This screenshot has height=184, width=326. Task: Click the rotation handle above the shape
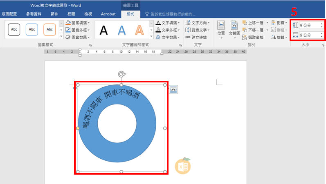[121, 74]
